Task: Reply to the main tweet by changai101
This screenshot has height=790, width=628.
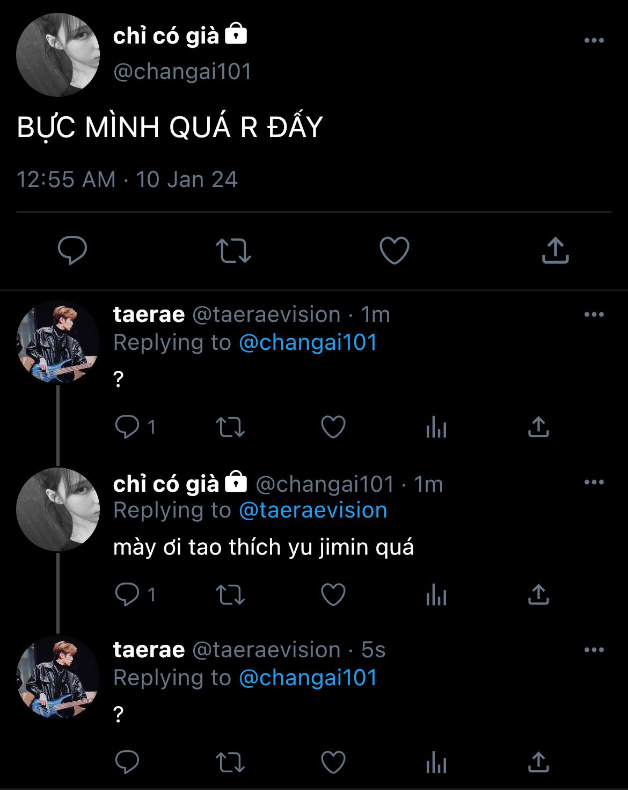Action: [72, 250]
